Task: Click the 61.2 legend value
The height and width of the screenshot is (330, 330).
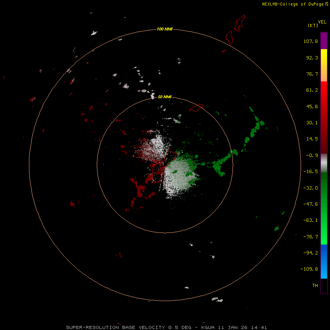Action: coord(312,90)
